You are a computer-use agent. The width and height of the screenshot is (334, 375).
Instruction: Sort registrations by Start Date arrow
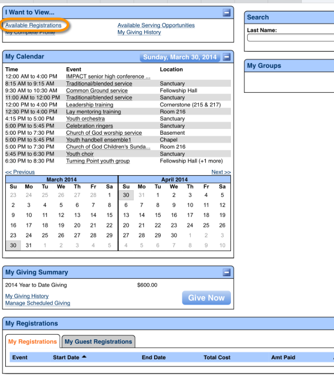coord(84,357)
